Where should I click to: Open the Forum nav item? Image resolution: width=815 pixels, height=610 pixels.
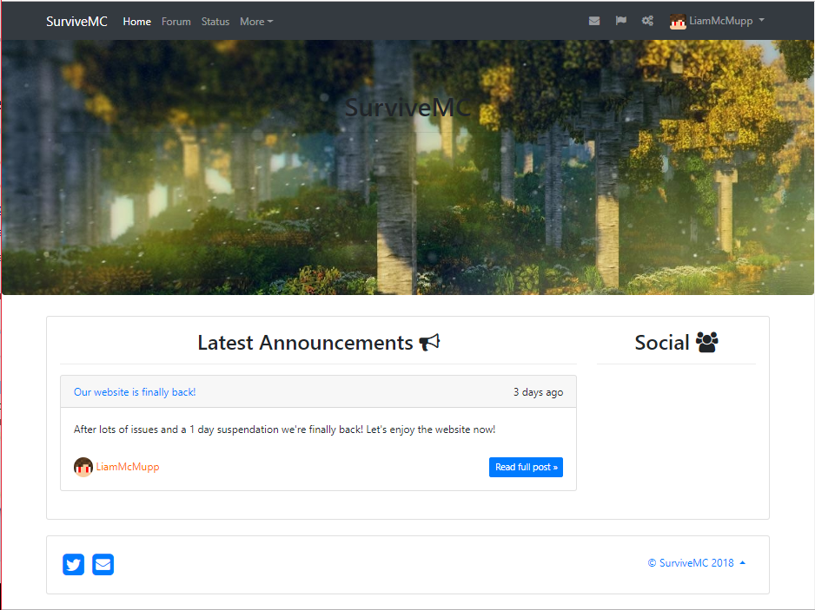click(x=176, y=22)
